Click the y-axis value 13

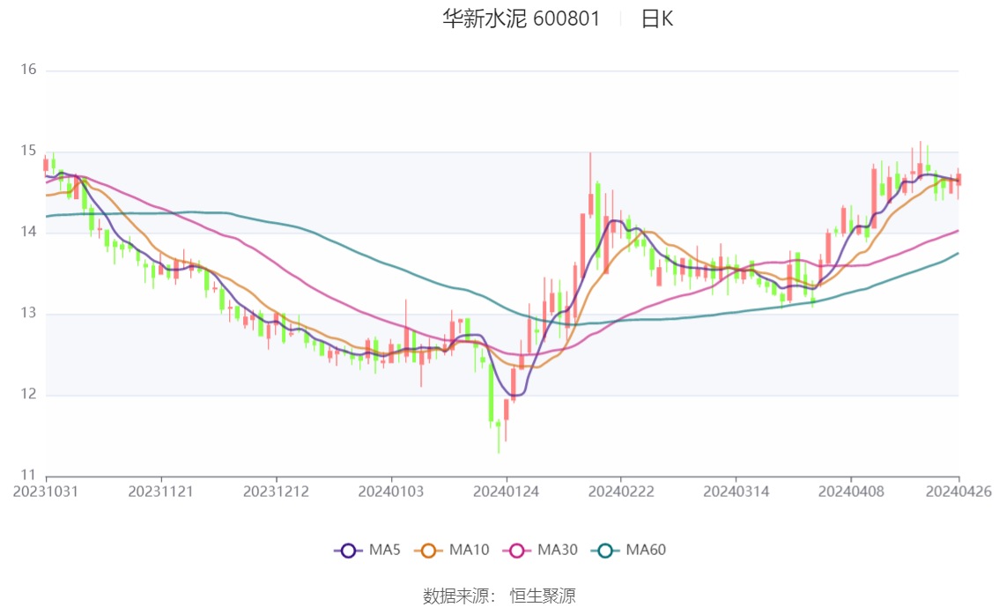tap(29, 314)
